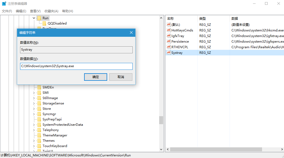Click the Persistence value icon
The image size is (284, 158).
pos(169,41)
